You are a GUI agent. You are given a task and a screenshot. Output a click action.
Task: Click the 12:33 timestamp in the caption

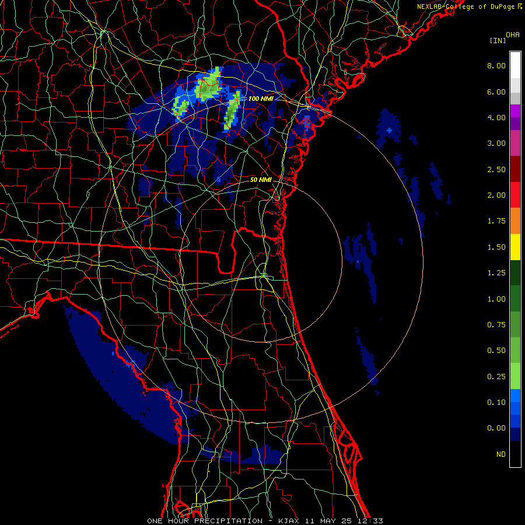pos(371,521)
